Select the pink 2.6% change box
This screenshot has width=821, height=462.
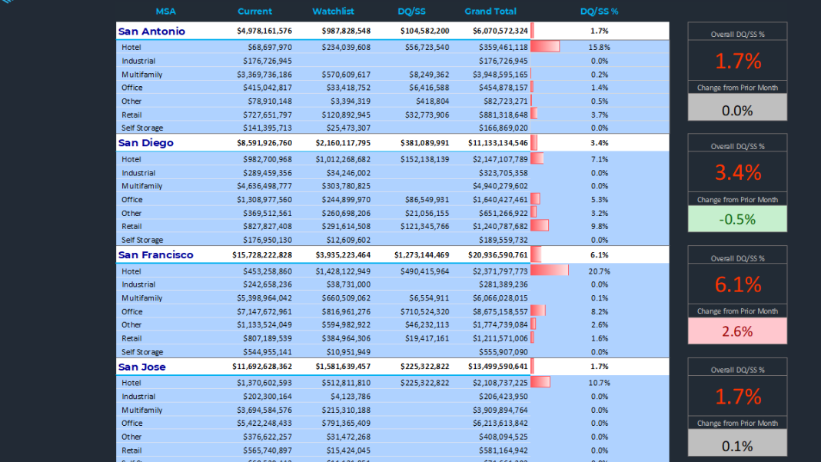737,331
